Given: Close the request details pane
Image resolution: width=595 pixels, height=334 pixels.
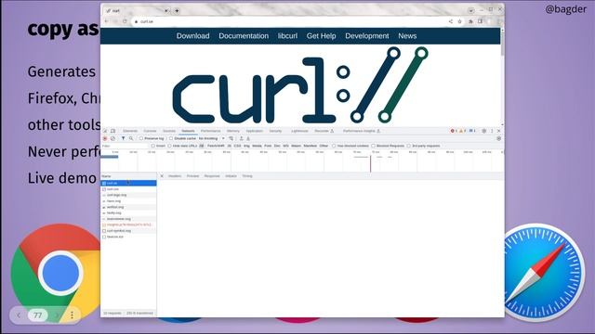Looking at the screenshot, I should 162,176.
